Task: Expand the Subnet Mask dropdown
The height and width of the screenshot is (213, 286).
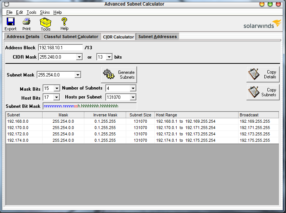Action: (78, 75)
